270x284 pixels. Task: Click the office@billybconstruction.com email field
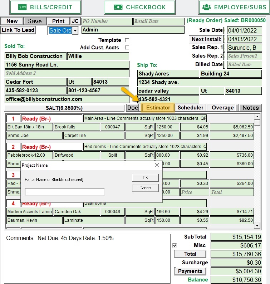tap(67, 99)
